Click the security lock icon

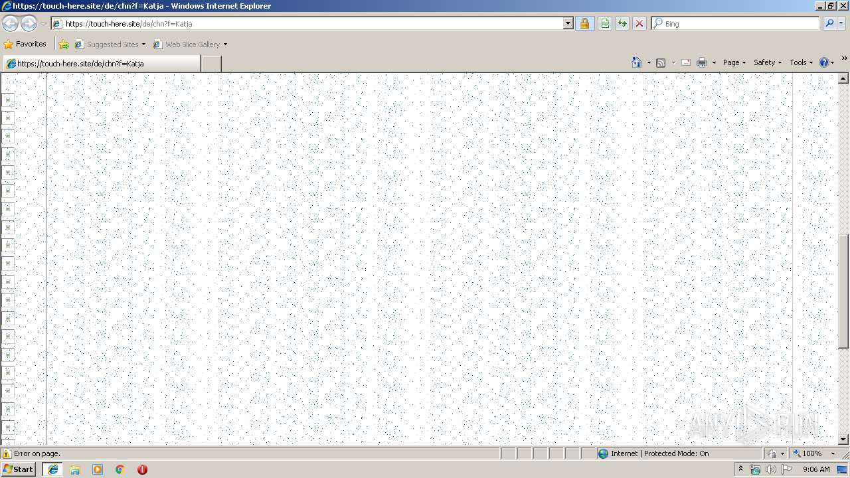point(584,23)
